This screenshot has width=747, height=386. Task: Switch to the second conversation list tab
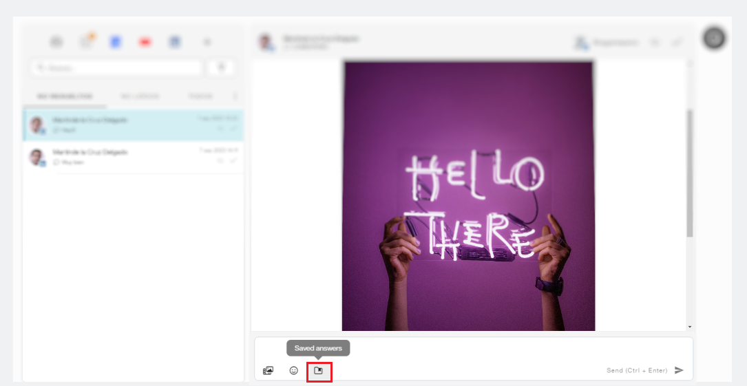click(x=140, y=96)
